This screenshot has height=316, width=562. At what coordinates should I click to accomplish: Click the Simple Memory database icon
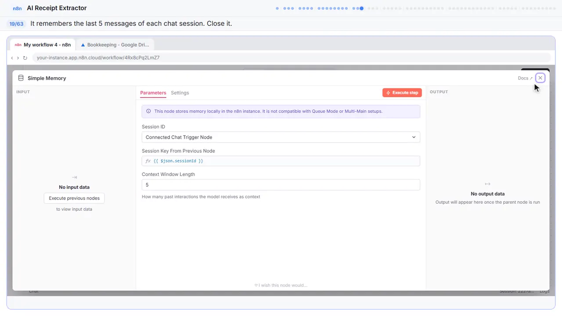coord(21,78)
